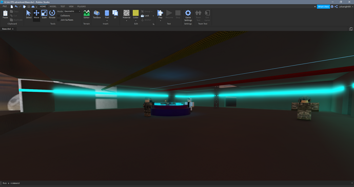Open the FILE menu
Image resolution: width=354 pixels, height=187 pixels.
click(5, 7)
